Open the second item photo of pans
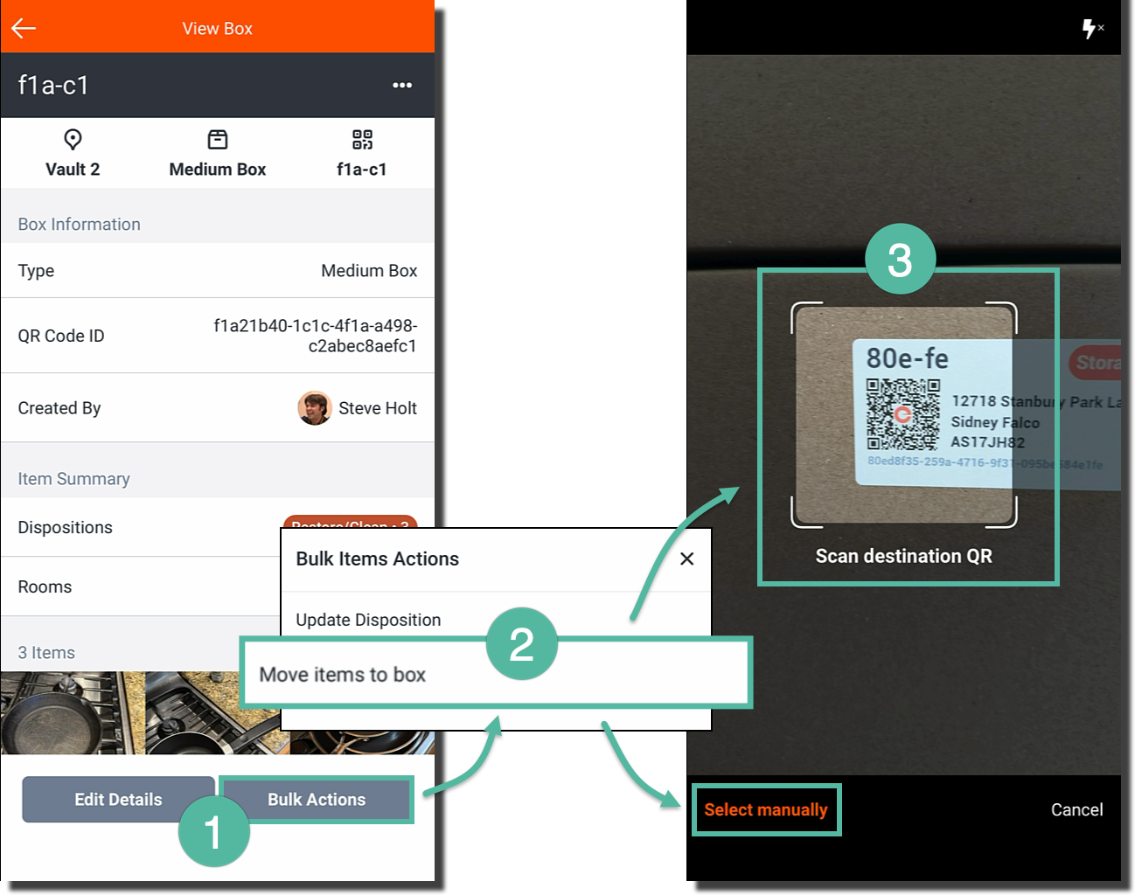The height and width of the screenshot is (895, 1135). click(x=212, y=712)
